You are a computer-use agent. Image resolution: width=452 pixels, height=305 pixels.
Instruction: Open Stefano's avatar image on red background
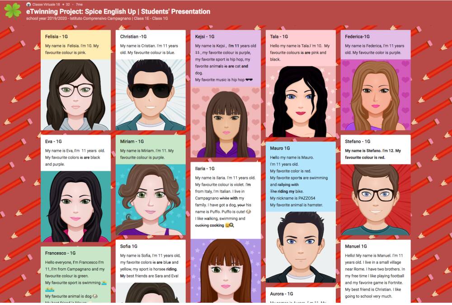[375, 200]
